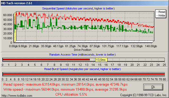Click the 61.25gb drive position label
Viewport: 169px width, 98px height.
pos(70,46)
